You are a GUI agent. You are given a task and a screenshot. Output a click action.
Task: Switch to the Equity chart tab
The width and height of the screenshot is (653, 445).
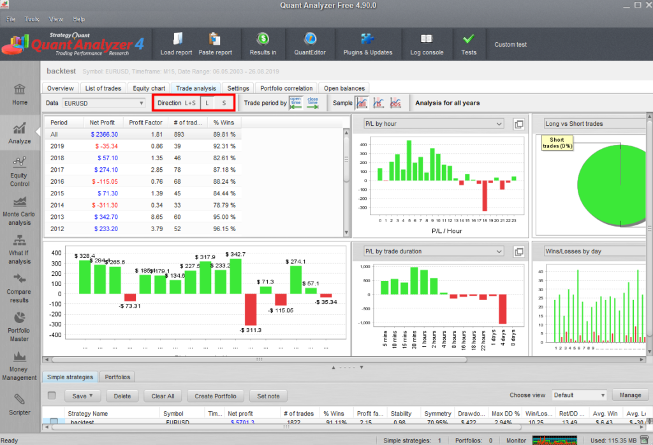coord(149,88)
